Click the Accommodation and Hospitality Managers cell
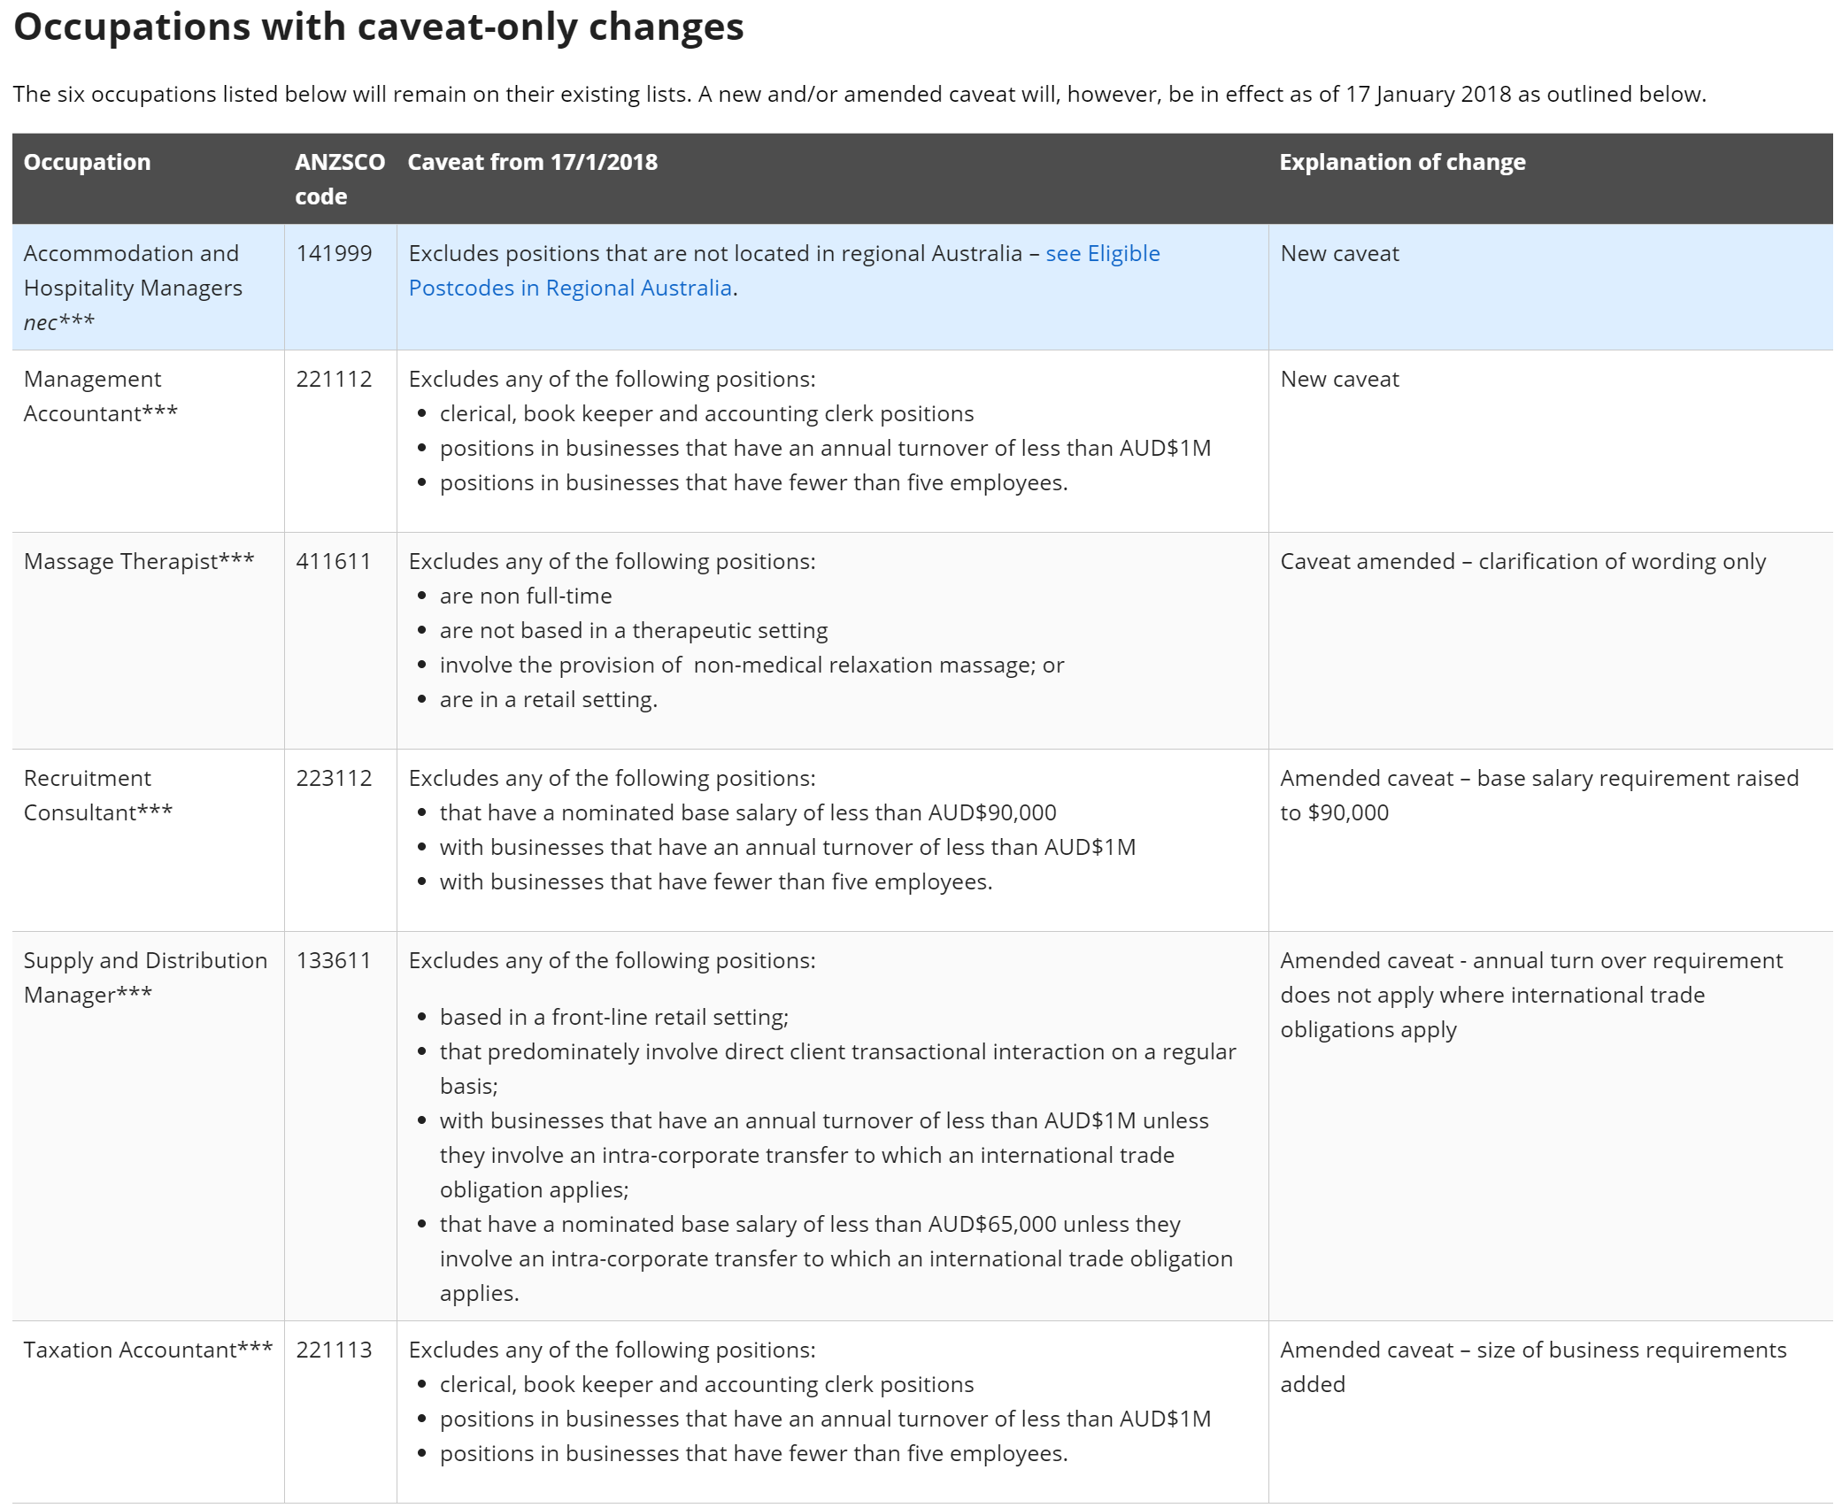This screenshot has height=1508, width=1842. (133, 288)
